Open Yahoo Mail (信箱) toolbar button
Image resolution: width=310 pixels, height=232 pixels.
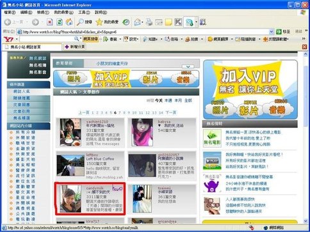(x=172, y=39)
